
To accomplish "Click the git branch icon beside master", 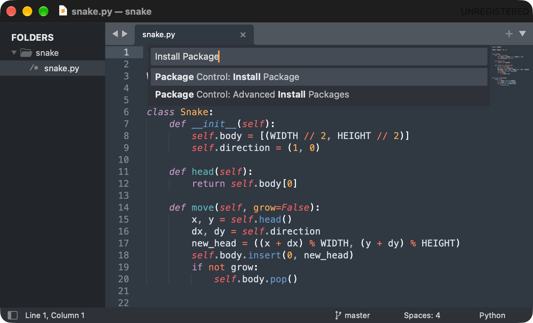I will coord(338,315).
